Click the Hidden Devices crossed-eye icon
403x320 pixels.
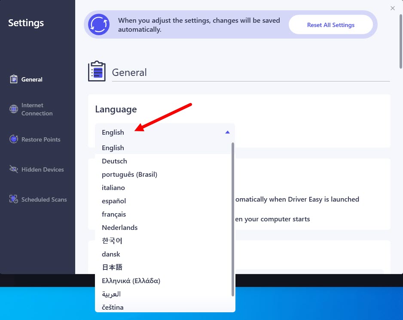pyautogui.click(x=14, y=169)
